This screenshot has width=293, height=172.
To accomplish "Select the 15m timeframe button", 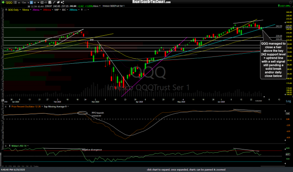I will point(24,3).
